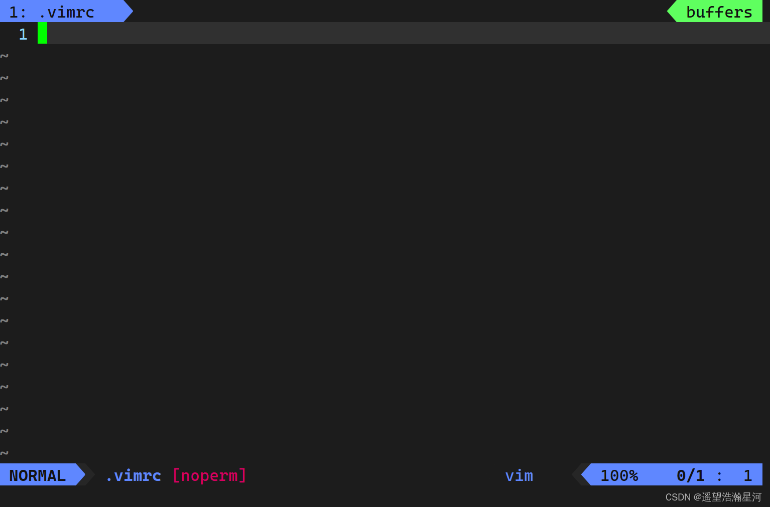Click the '100%' position indicator
Screen dimensions: 770x507
pyautogui.click(x=619, y=475)
